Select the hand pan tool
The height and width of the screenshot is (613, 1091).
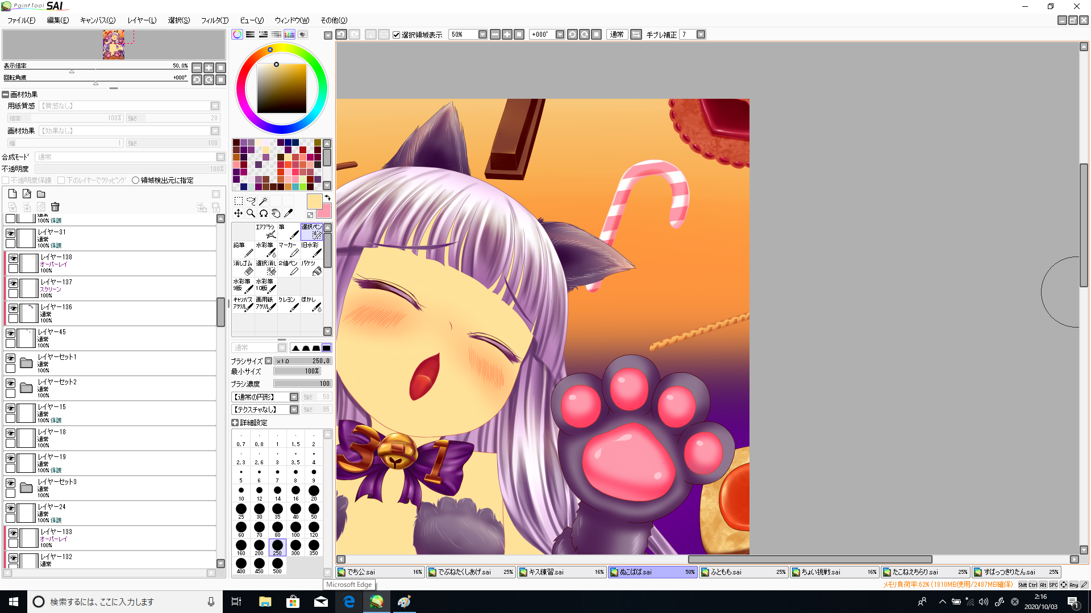coord(276,213)
